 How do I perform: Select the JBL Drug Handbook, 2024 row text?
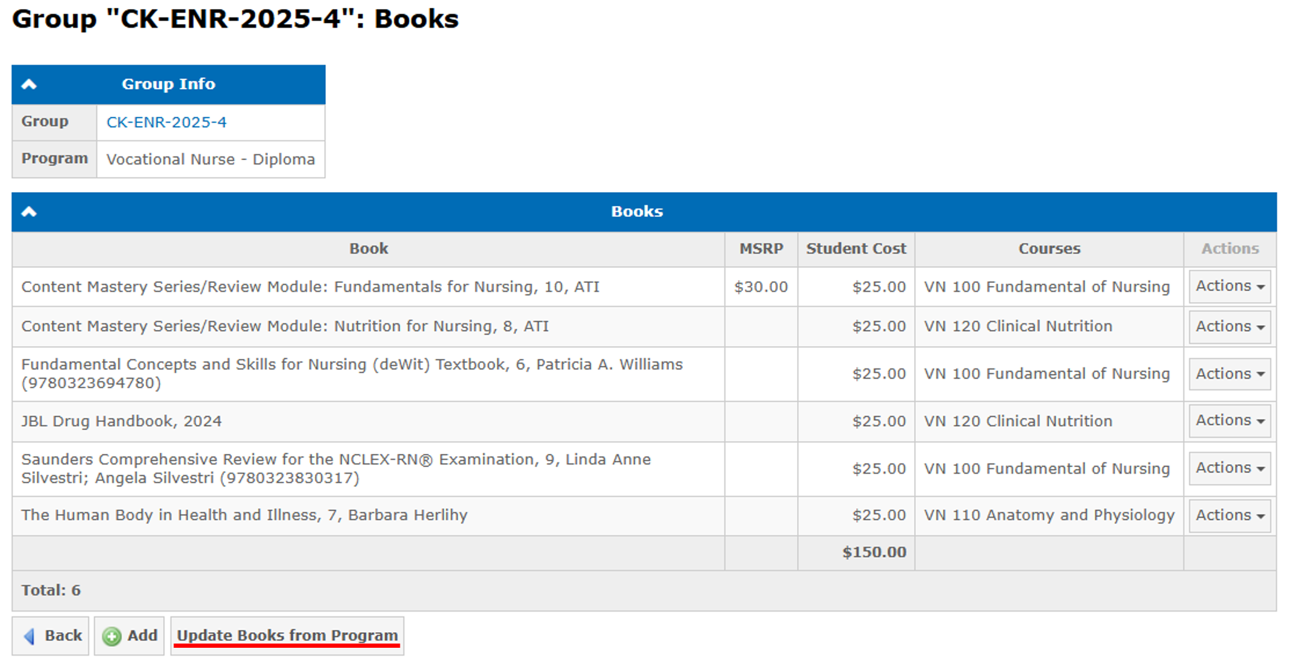coord(122,421)
